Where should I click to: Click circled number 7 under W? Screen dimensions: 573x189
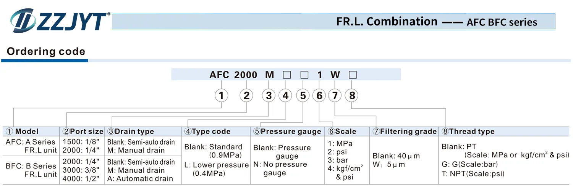pyautogui.click(x=335, y=95)
